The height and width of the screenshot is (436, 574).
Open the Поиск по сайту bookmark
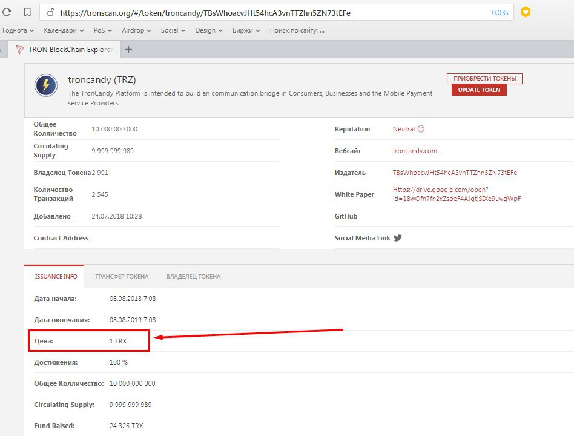tap(297, 30)
